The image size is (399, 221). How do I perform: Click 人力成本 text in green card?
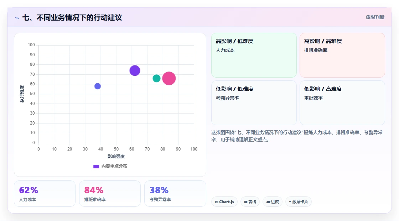pyautogui.click(x=225, y=50)
